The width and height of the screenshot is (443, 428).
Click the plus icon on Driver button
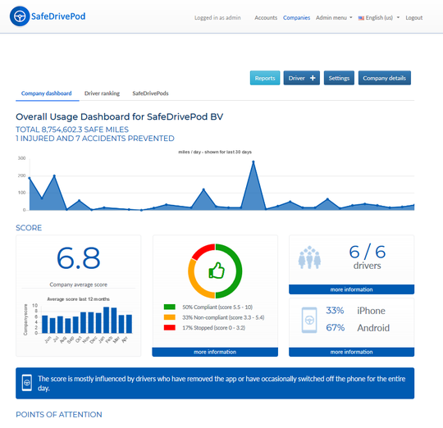click(313, 78)
